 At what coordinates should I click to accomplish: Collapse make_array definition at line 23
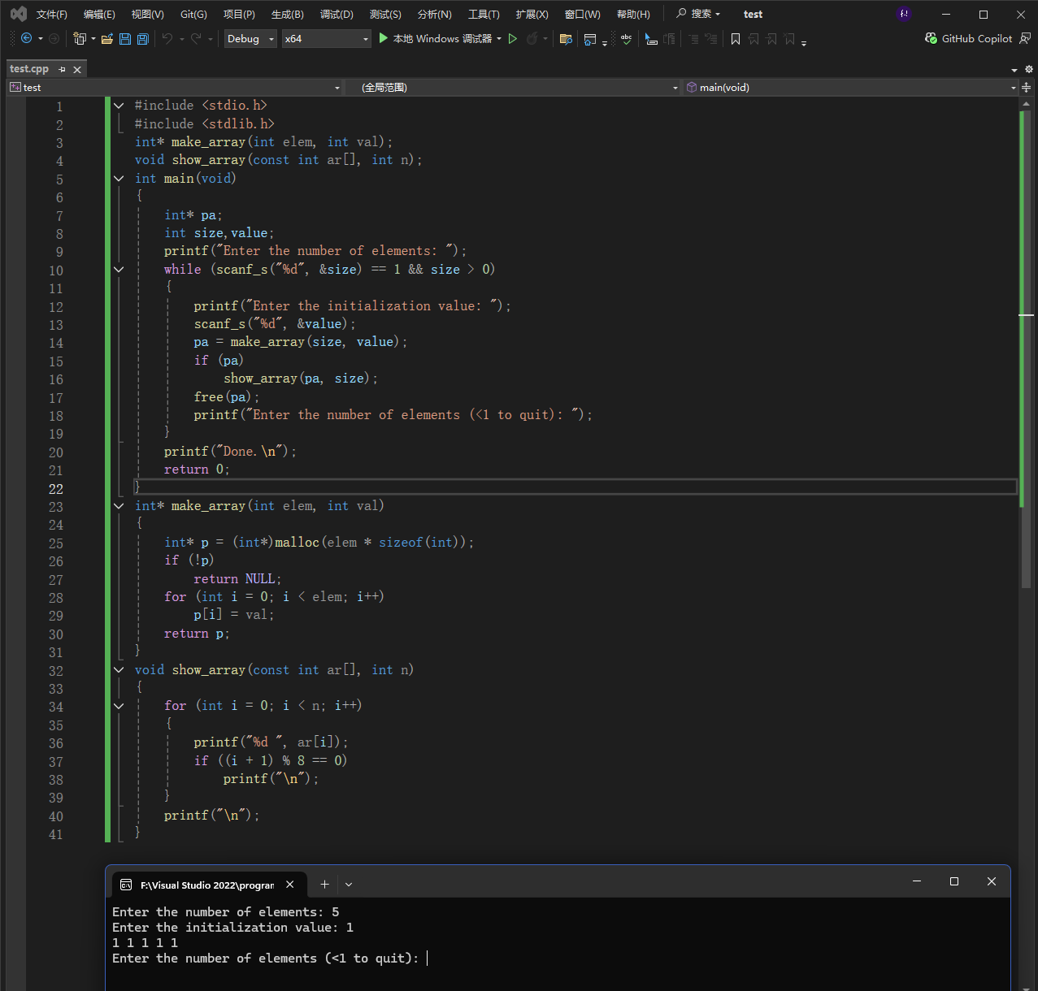click(x=119, y=506)
